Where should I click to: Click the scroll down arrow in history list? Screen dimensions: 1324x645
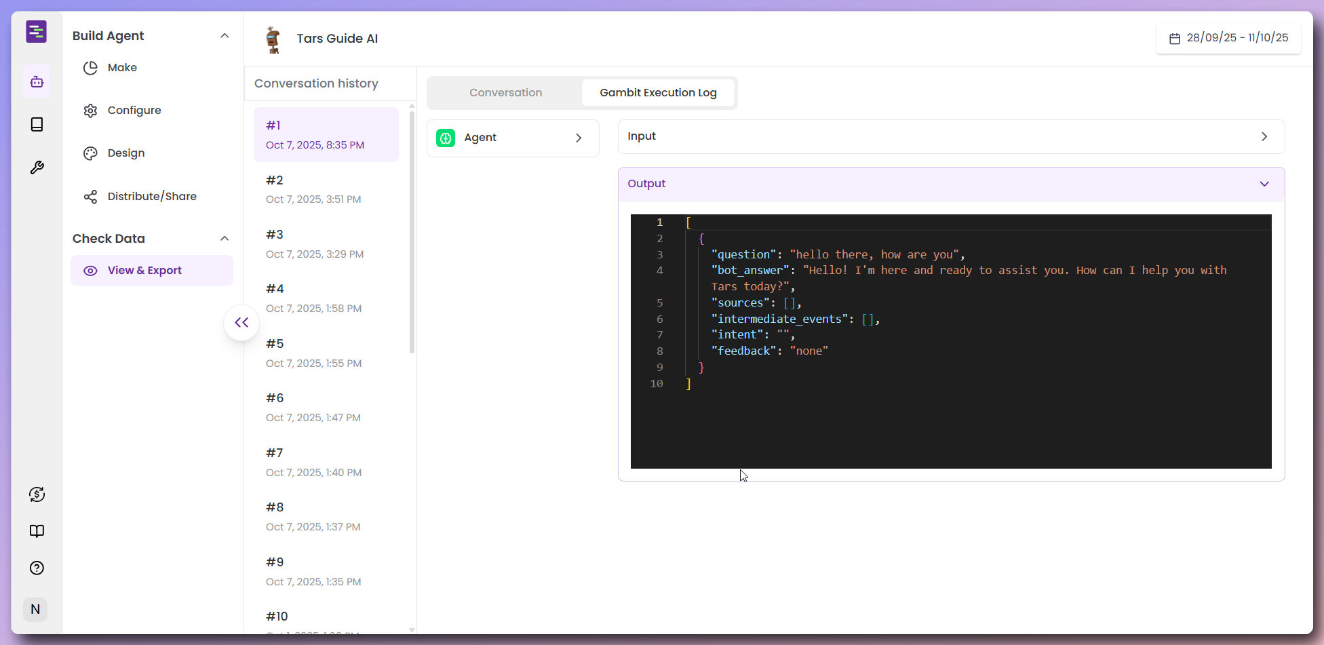(412, 630)
